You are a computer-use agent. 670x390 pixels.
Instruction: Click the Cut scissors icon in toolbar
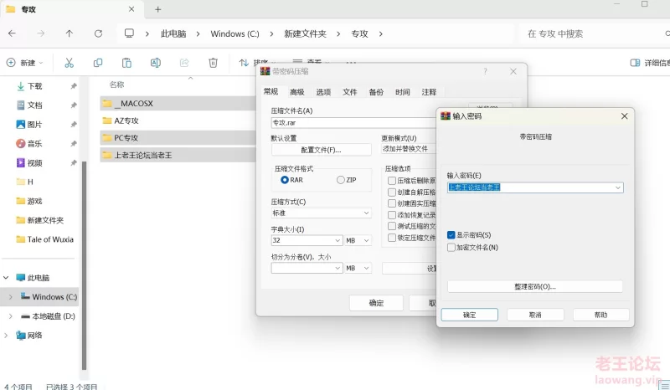(70, 63)
